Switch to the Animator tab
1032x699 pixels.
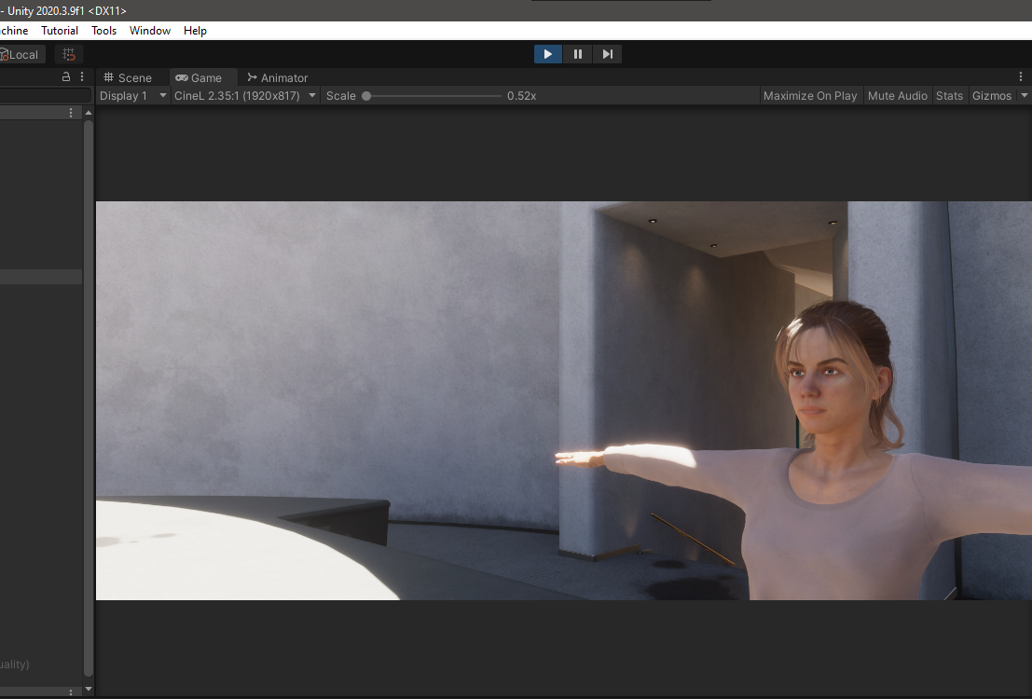point(277,78)
